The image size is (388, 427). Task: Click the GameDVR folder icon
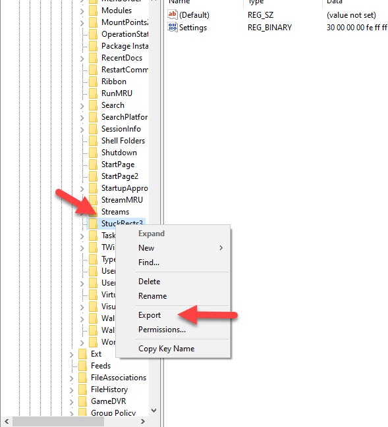(82, 401)
